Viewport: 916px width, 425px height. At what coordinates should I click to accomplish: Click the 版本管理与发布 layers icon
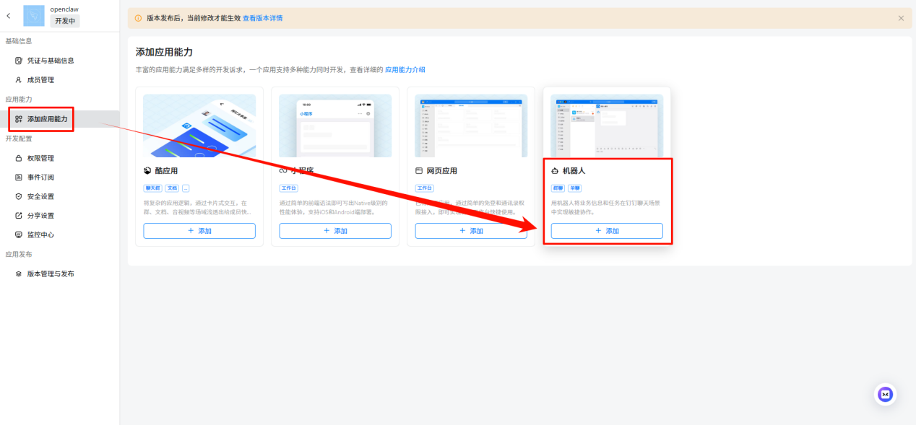[19, 274]
